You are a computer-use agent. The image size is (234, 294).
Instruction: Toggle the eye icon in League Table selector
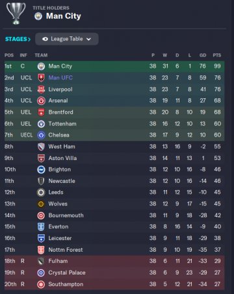[45, 39]
